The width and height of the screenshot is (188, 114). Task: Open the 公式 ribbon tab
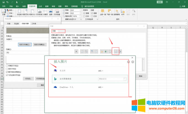(40, 6)
